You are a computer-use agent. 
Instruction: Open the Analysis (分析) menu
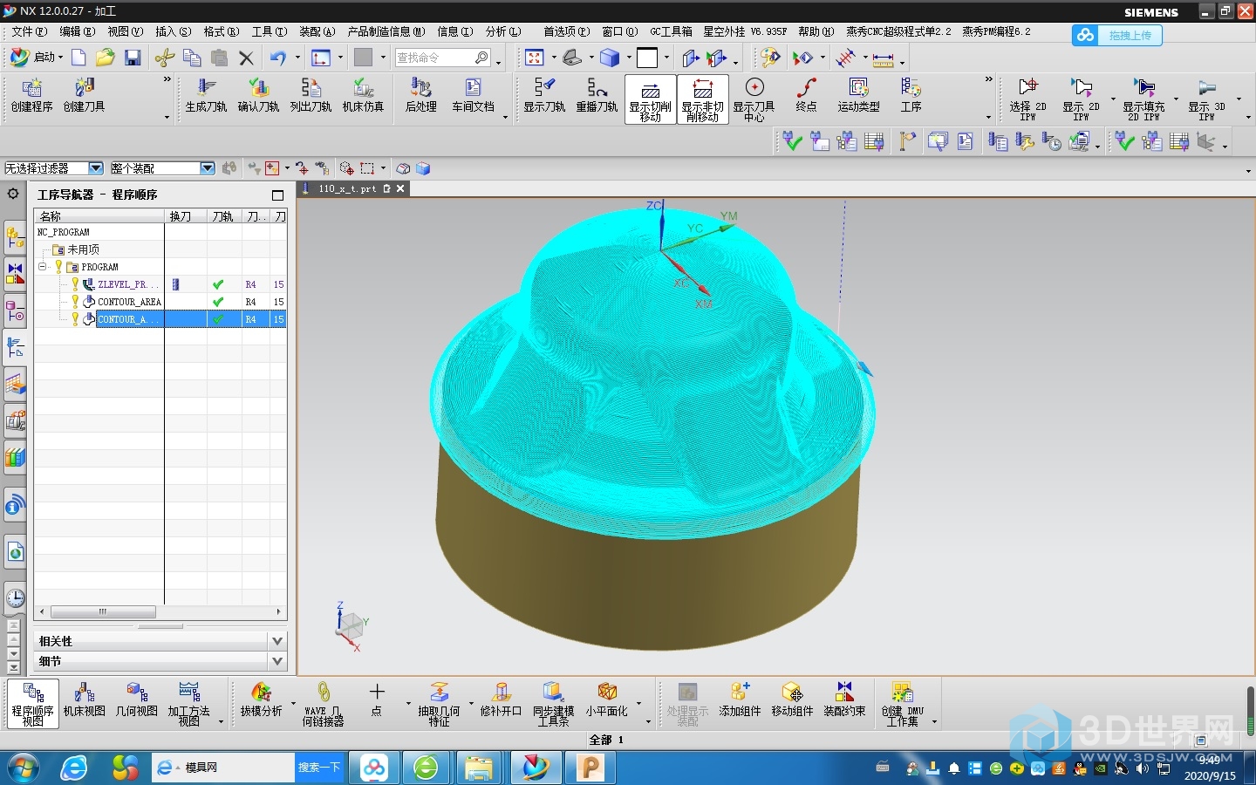[x=503, y=31]
